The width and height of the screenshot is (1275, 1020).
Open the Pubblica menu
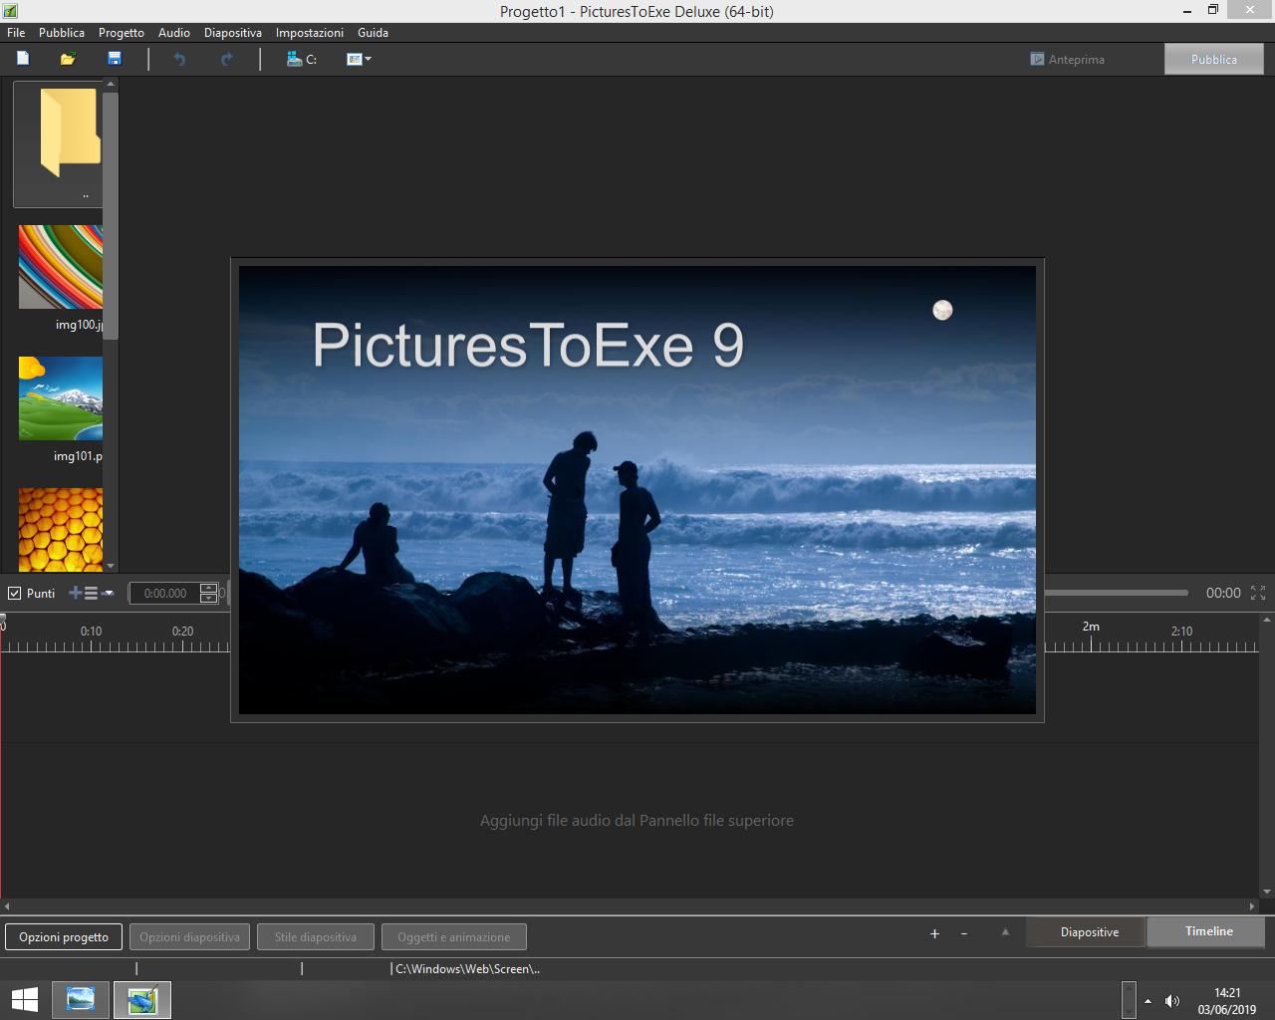point(62,32)
